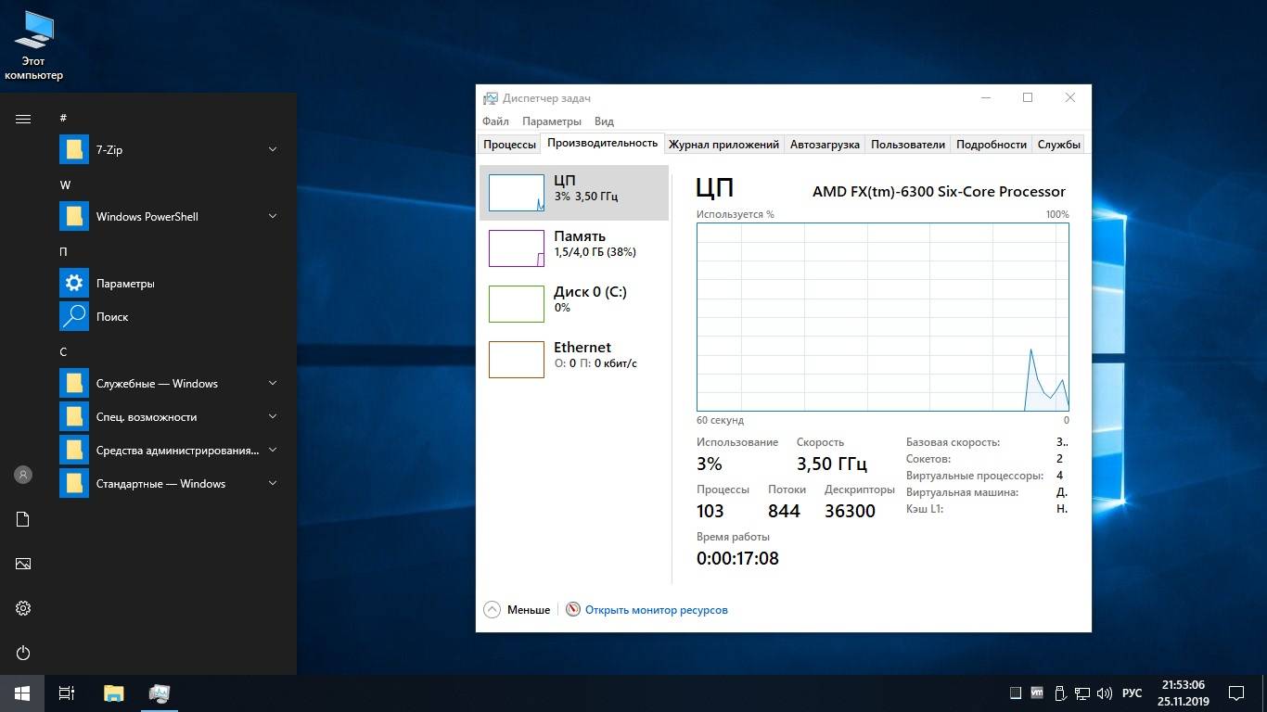Click Открыть монитор ресурсов link

pyautogui.click(x=657, y=610)
